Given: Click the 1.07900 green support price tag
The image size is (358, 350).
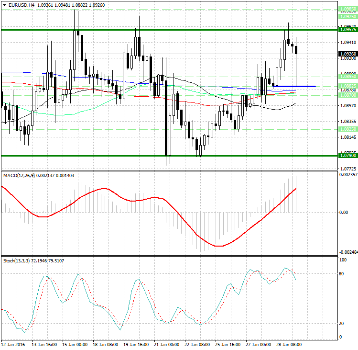Looking at the screenshot, I should coord(347,156).
